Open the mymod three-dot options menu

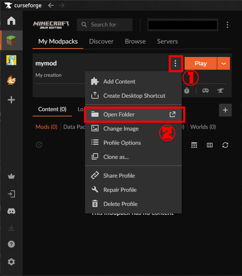175,63
